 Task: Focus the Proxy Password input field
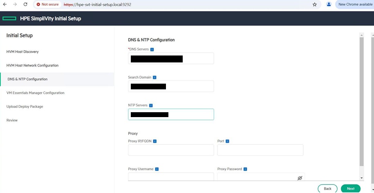coord(261,176)
